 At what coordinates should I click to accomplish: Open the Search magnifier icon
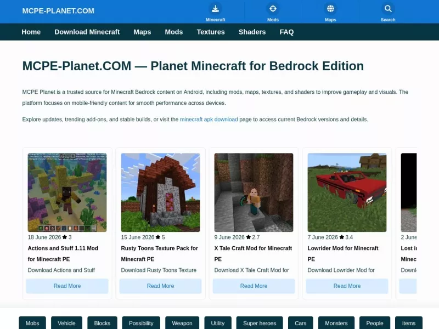click(x=388, y=9)
